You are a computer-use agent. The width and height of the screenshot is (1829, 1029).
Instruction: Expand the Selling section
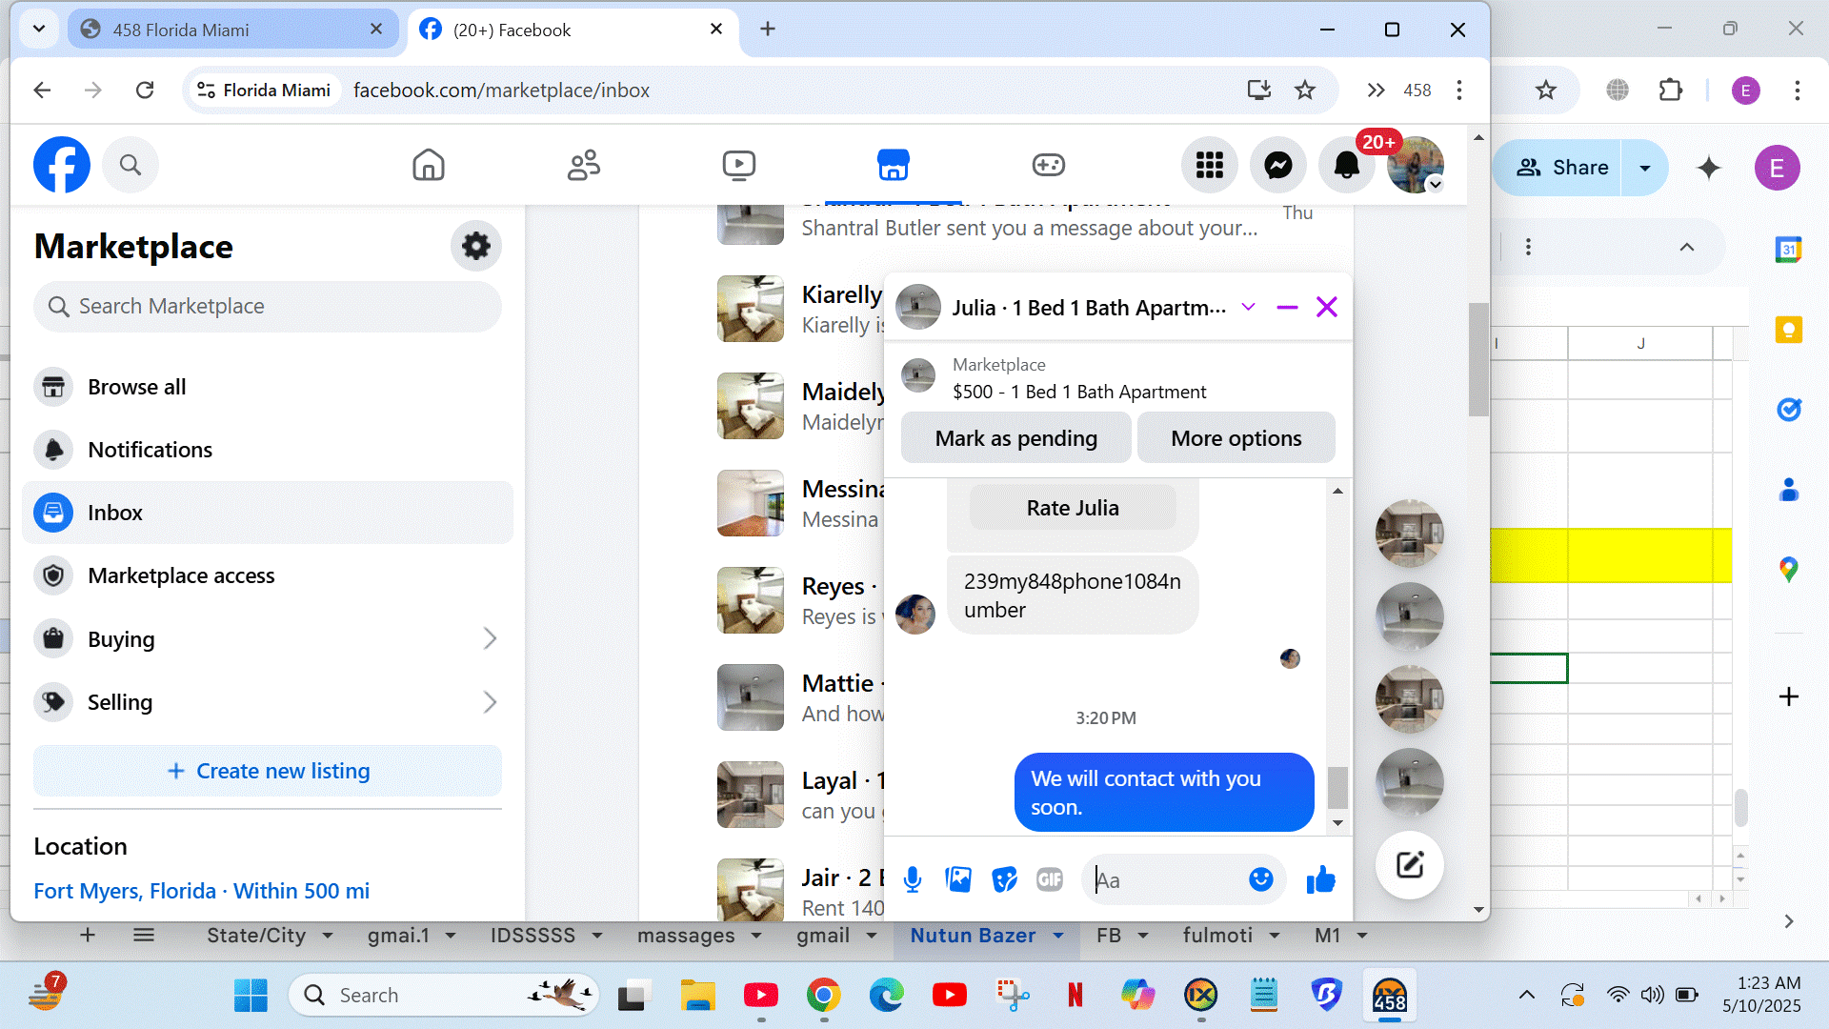(x=489, y=703)
